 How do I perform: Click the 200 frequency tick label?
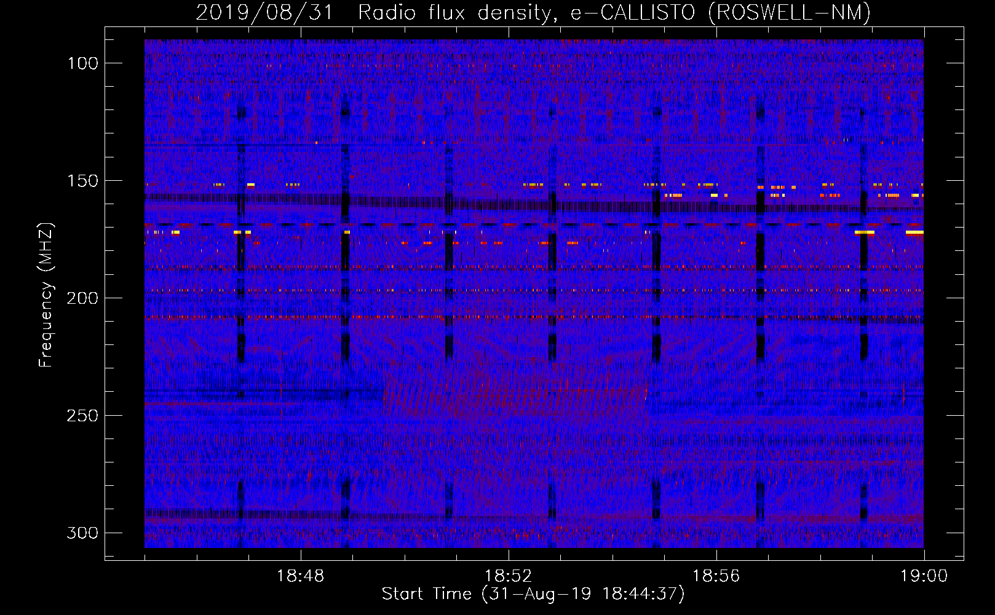[82, 298]
